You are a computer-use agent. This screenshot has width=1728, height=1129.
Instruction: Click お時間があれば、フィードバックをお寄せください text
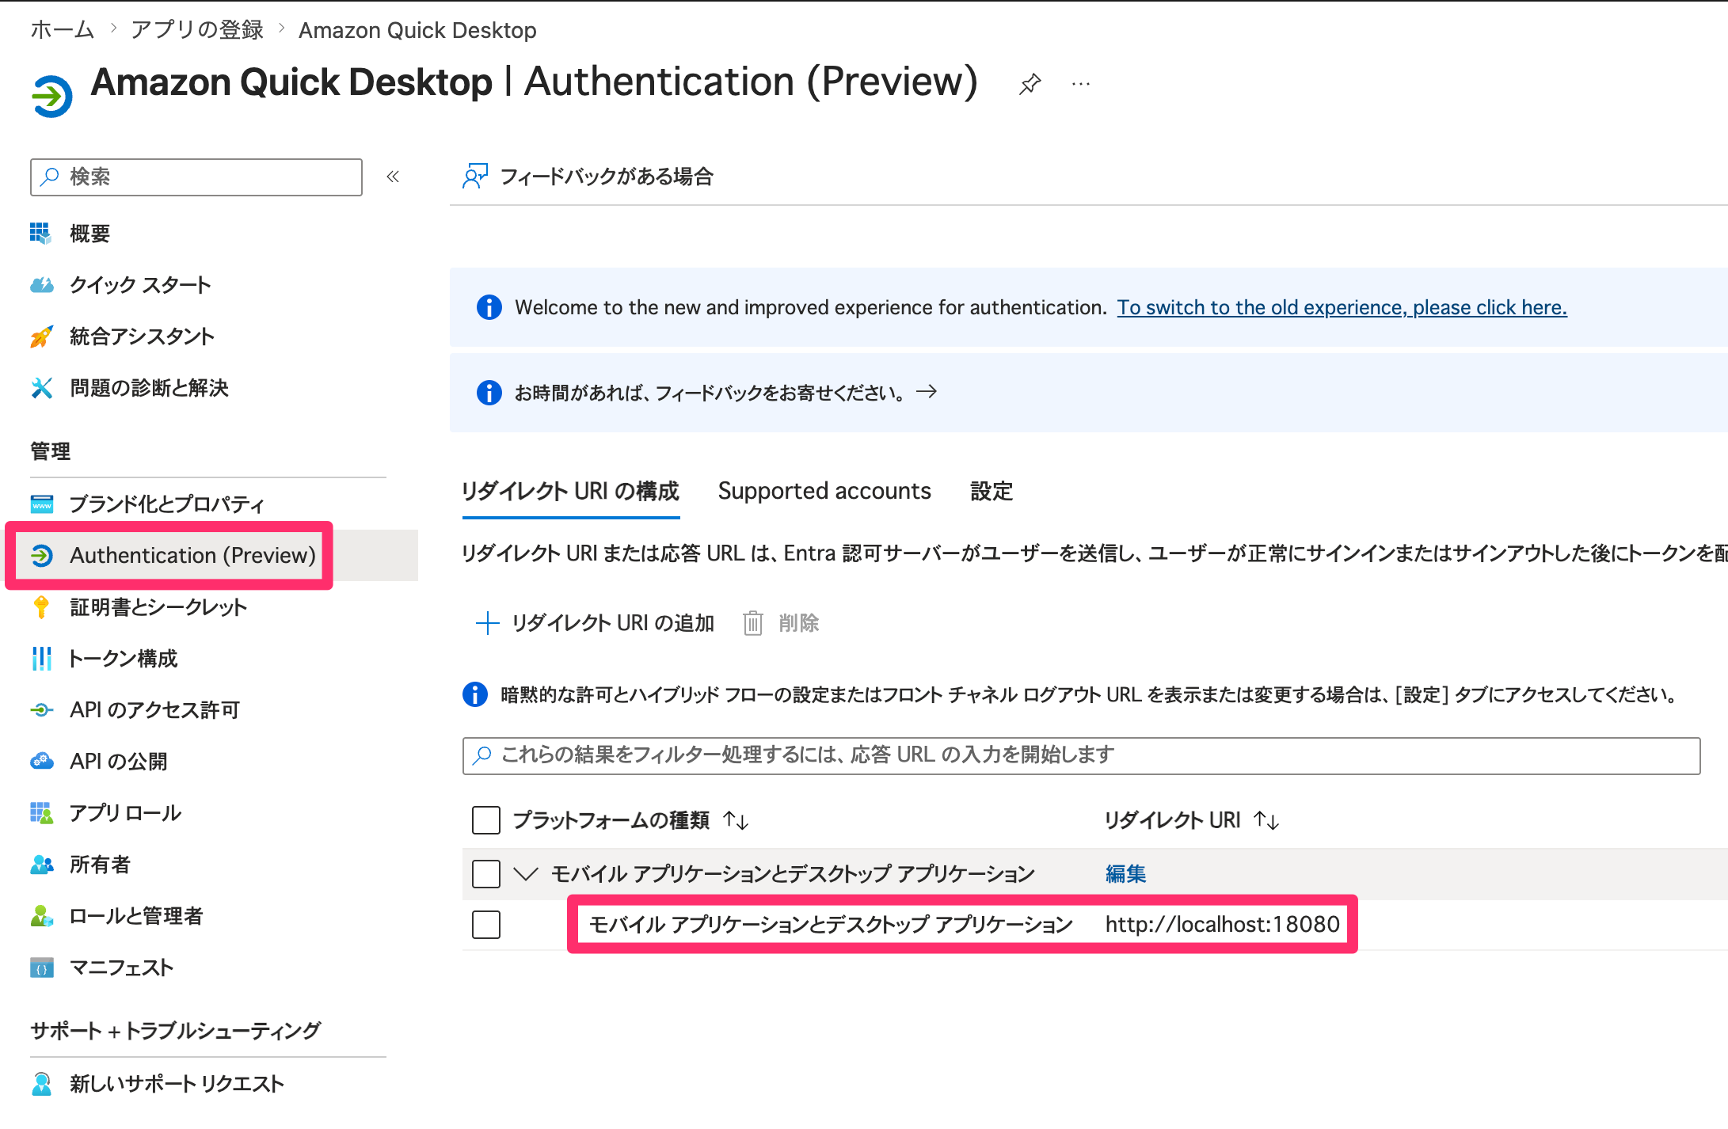710,393
